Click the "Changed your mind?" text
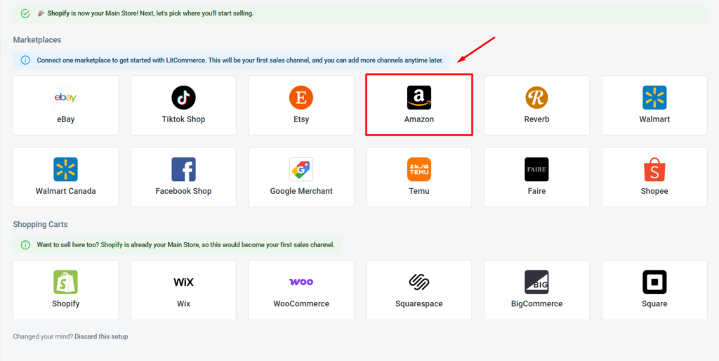The image size is (719, 361). coord(43,336)
